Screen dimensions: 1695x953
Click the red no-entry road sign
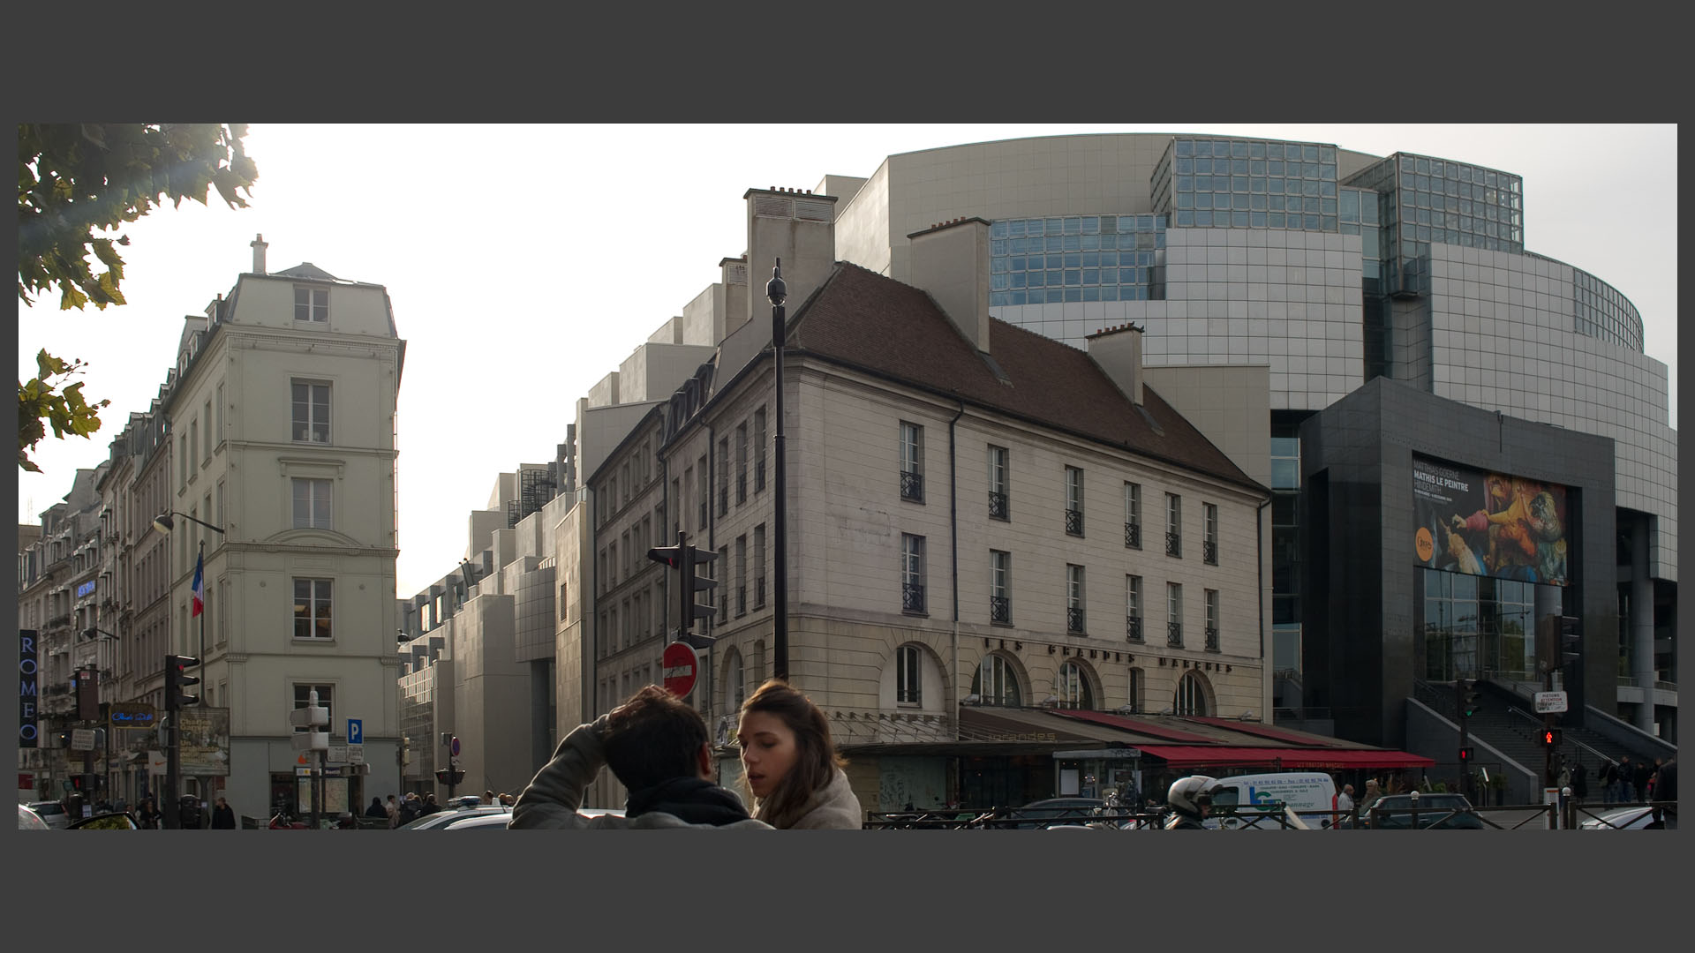point(680,671)
